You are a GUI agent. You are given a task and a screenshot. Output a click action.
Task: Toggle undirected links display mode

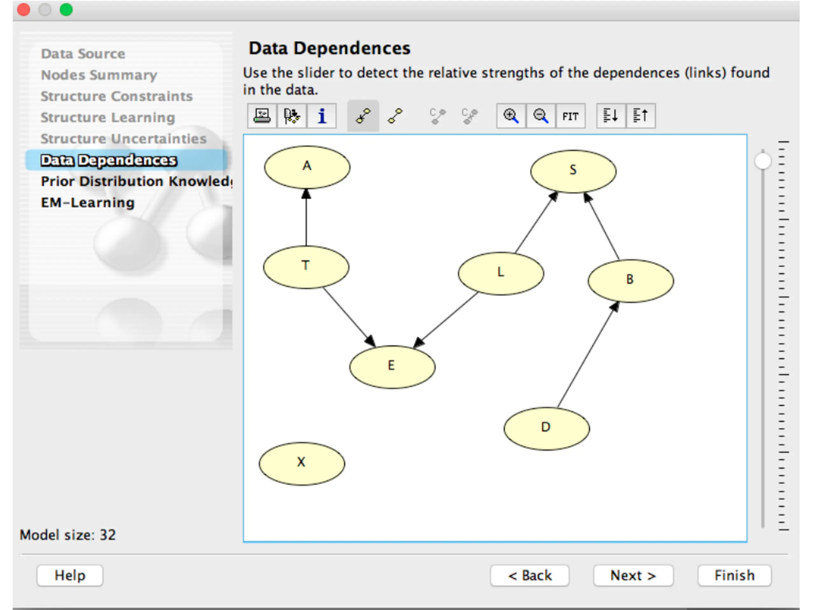[395, 116]
